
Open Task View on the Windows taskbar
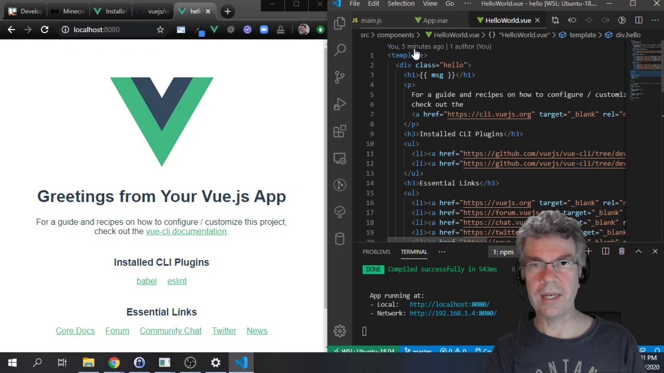point(62,363)
